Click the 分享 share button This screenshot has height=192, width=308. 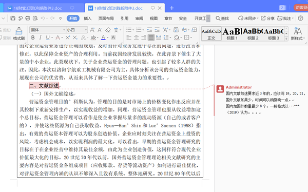coord(267,18)
